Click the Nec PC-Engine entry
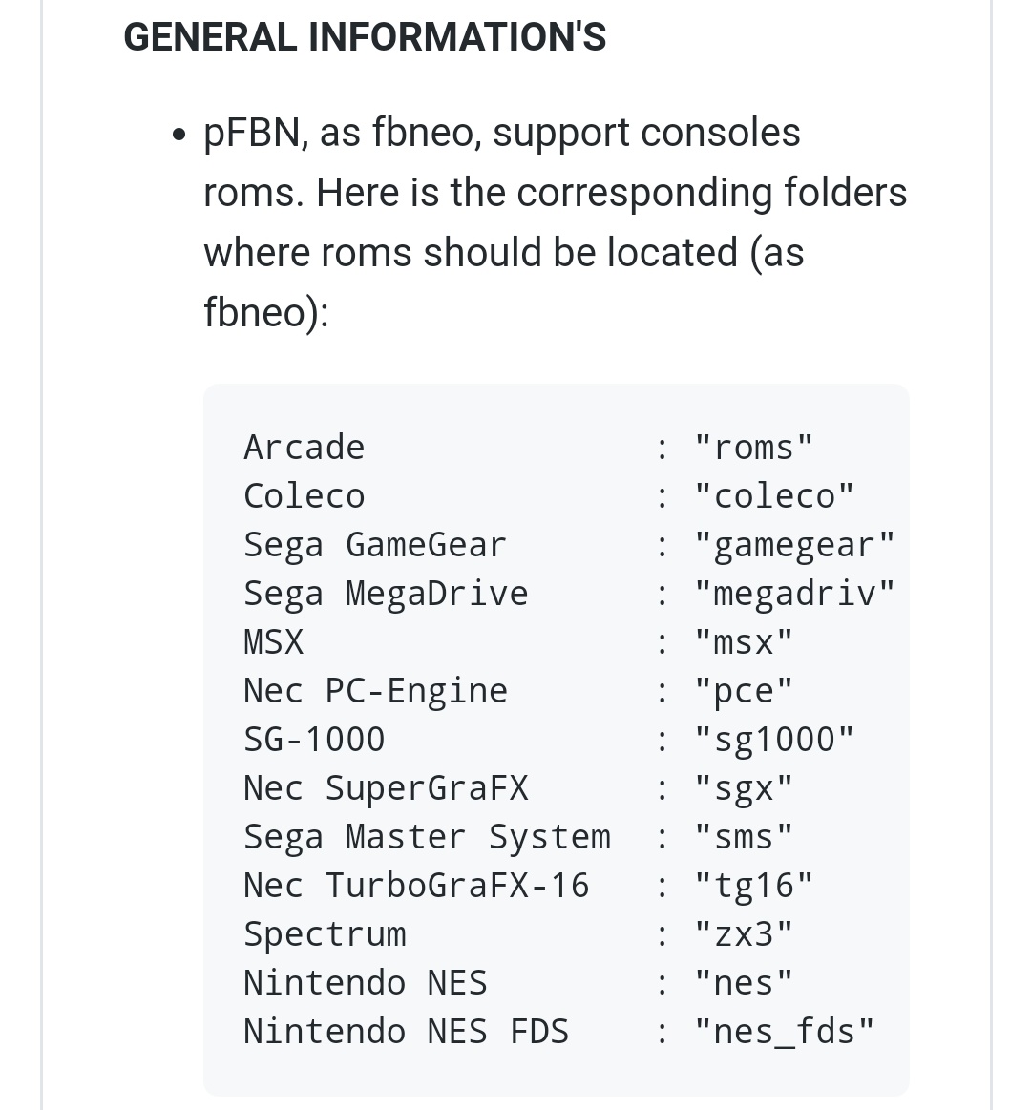Image resolution: width=1031 pixels, height=1110 pixels. tap(375, 691)
